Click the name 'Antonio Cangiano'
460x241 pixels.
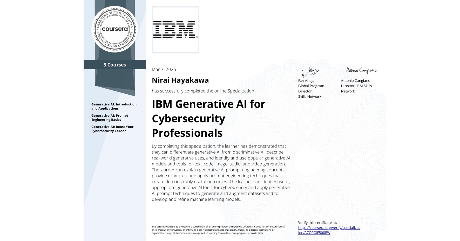[355, 81]
